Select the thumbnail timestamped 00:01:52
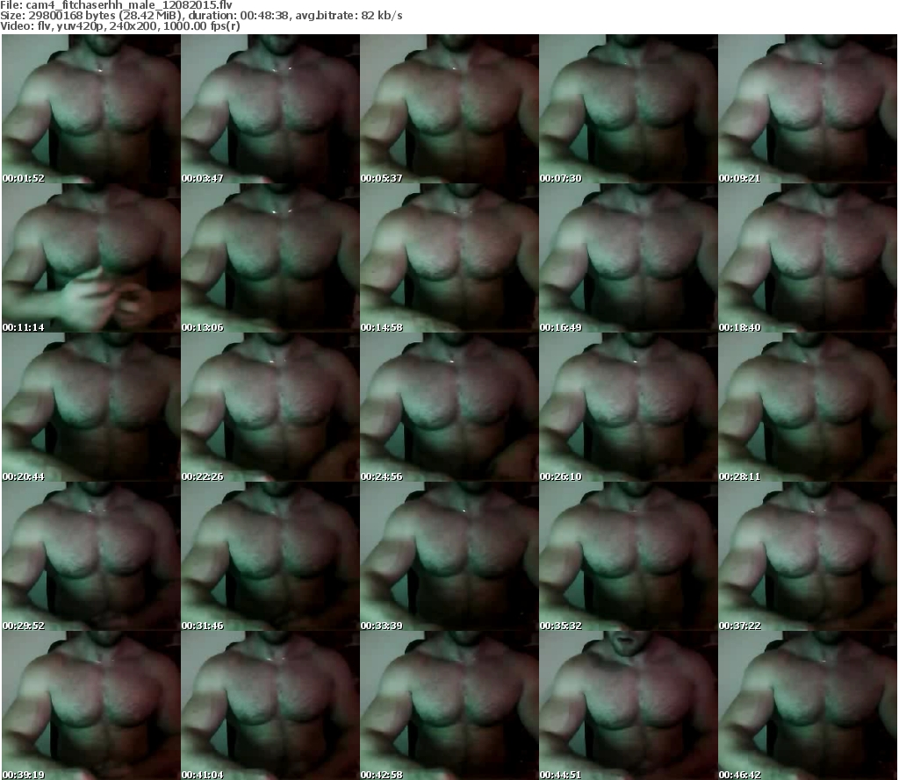Viewport: 899px width, 780px height. click(91, 109)
